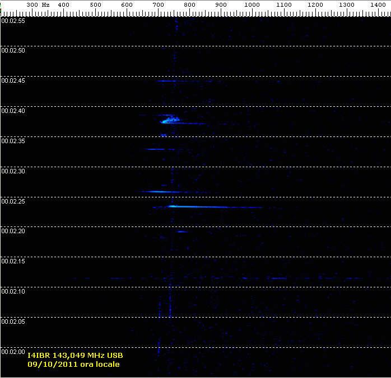Click the 00.02.25 time label
391x378 pixels.
tap(13, 201)
